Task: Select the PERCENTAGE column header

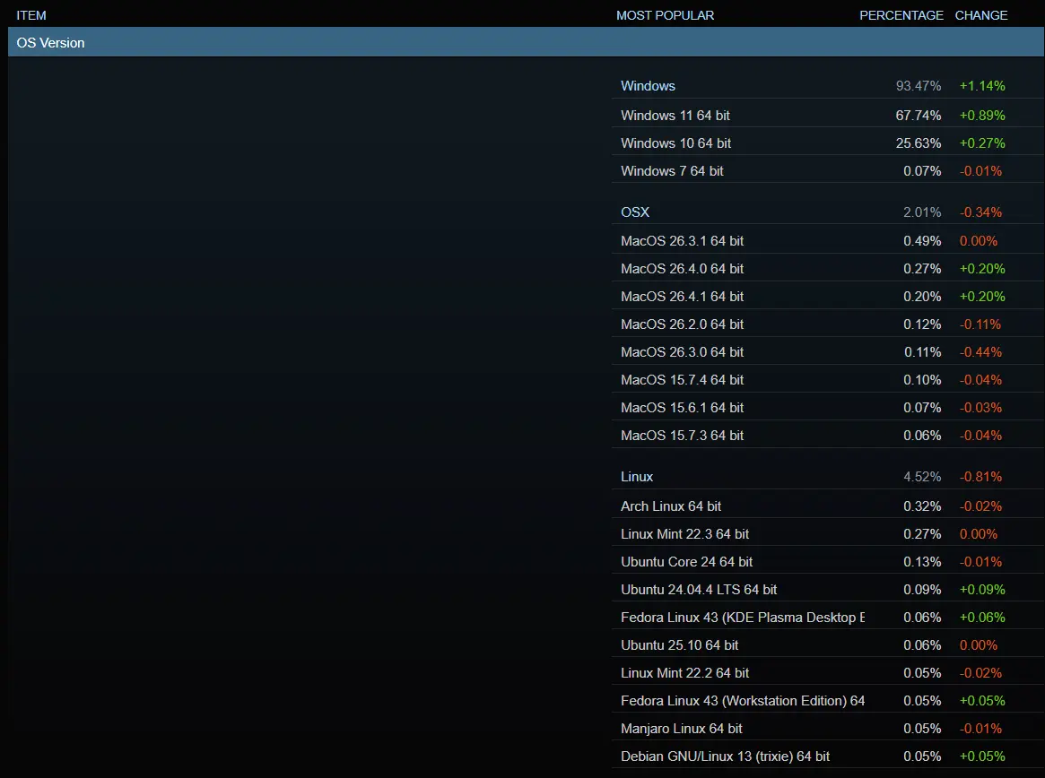Action: pyautogui.click(x=901, y=15)
